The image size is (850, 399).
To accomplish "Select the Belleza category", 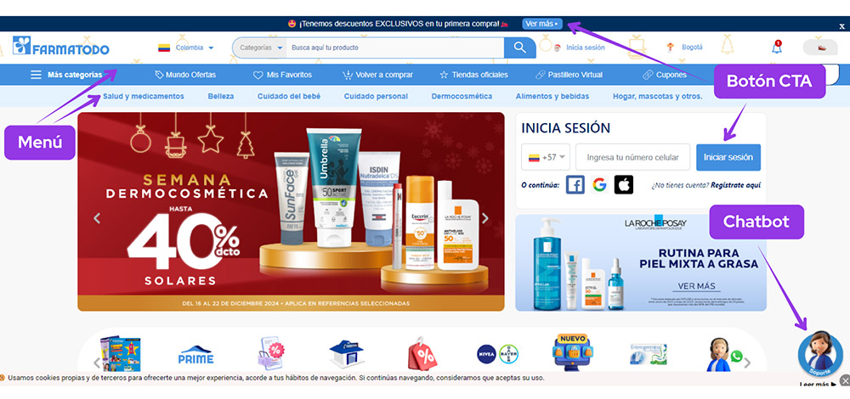I will coord(221,97).
